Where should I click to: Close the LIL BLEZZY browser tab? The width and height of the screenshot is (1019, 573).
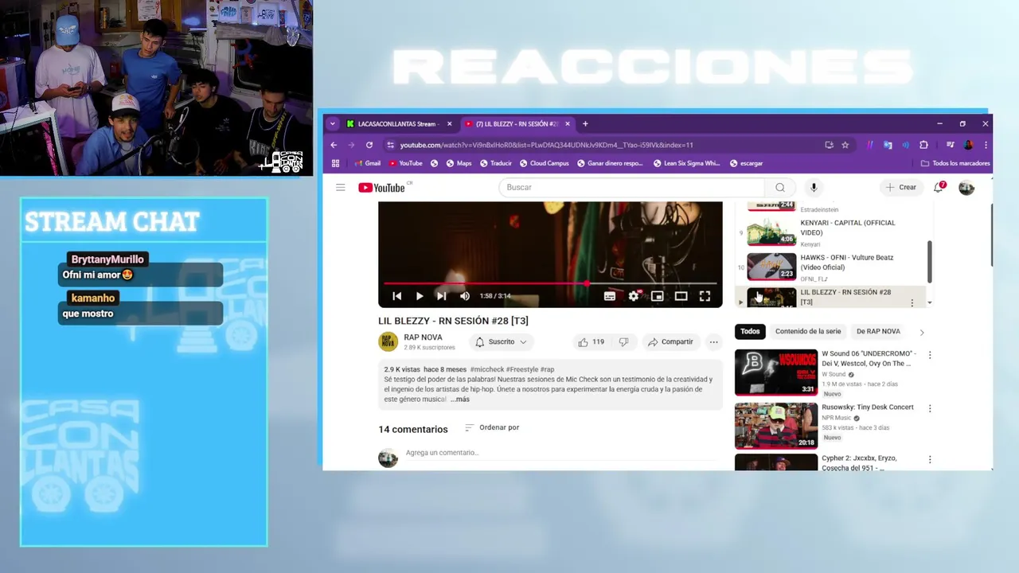click(567, 123)
